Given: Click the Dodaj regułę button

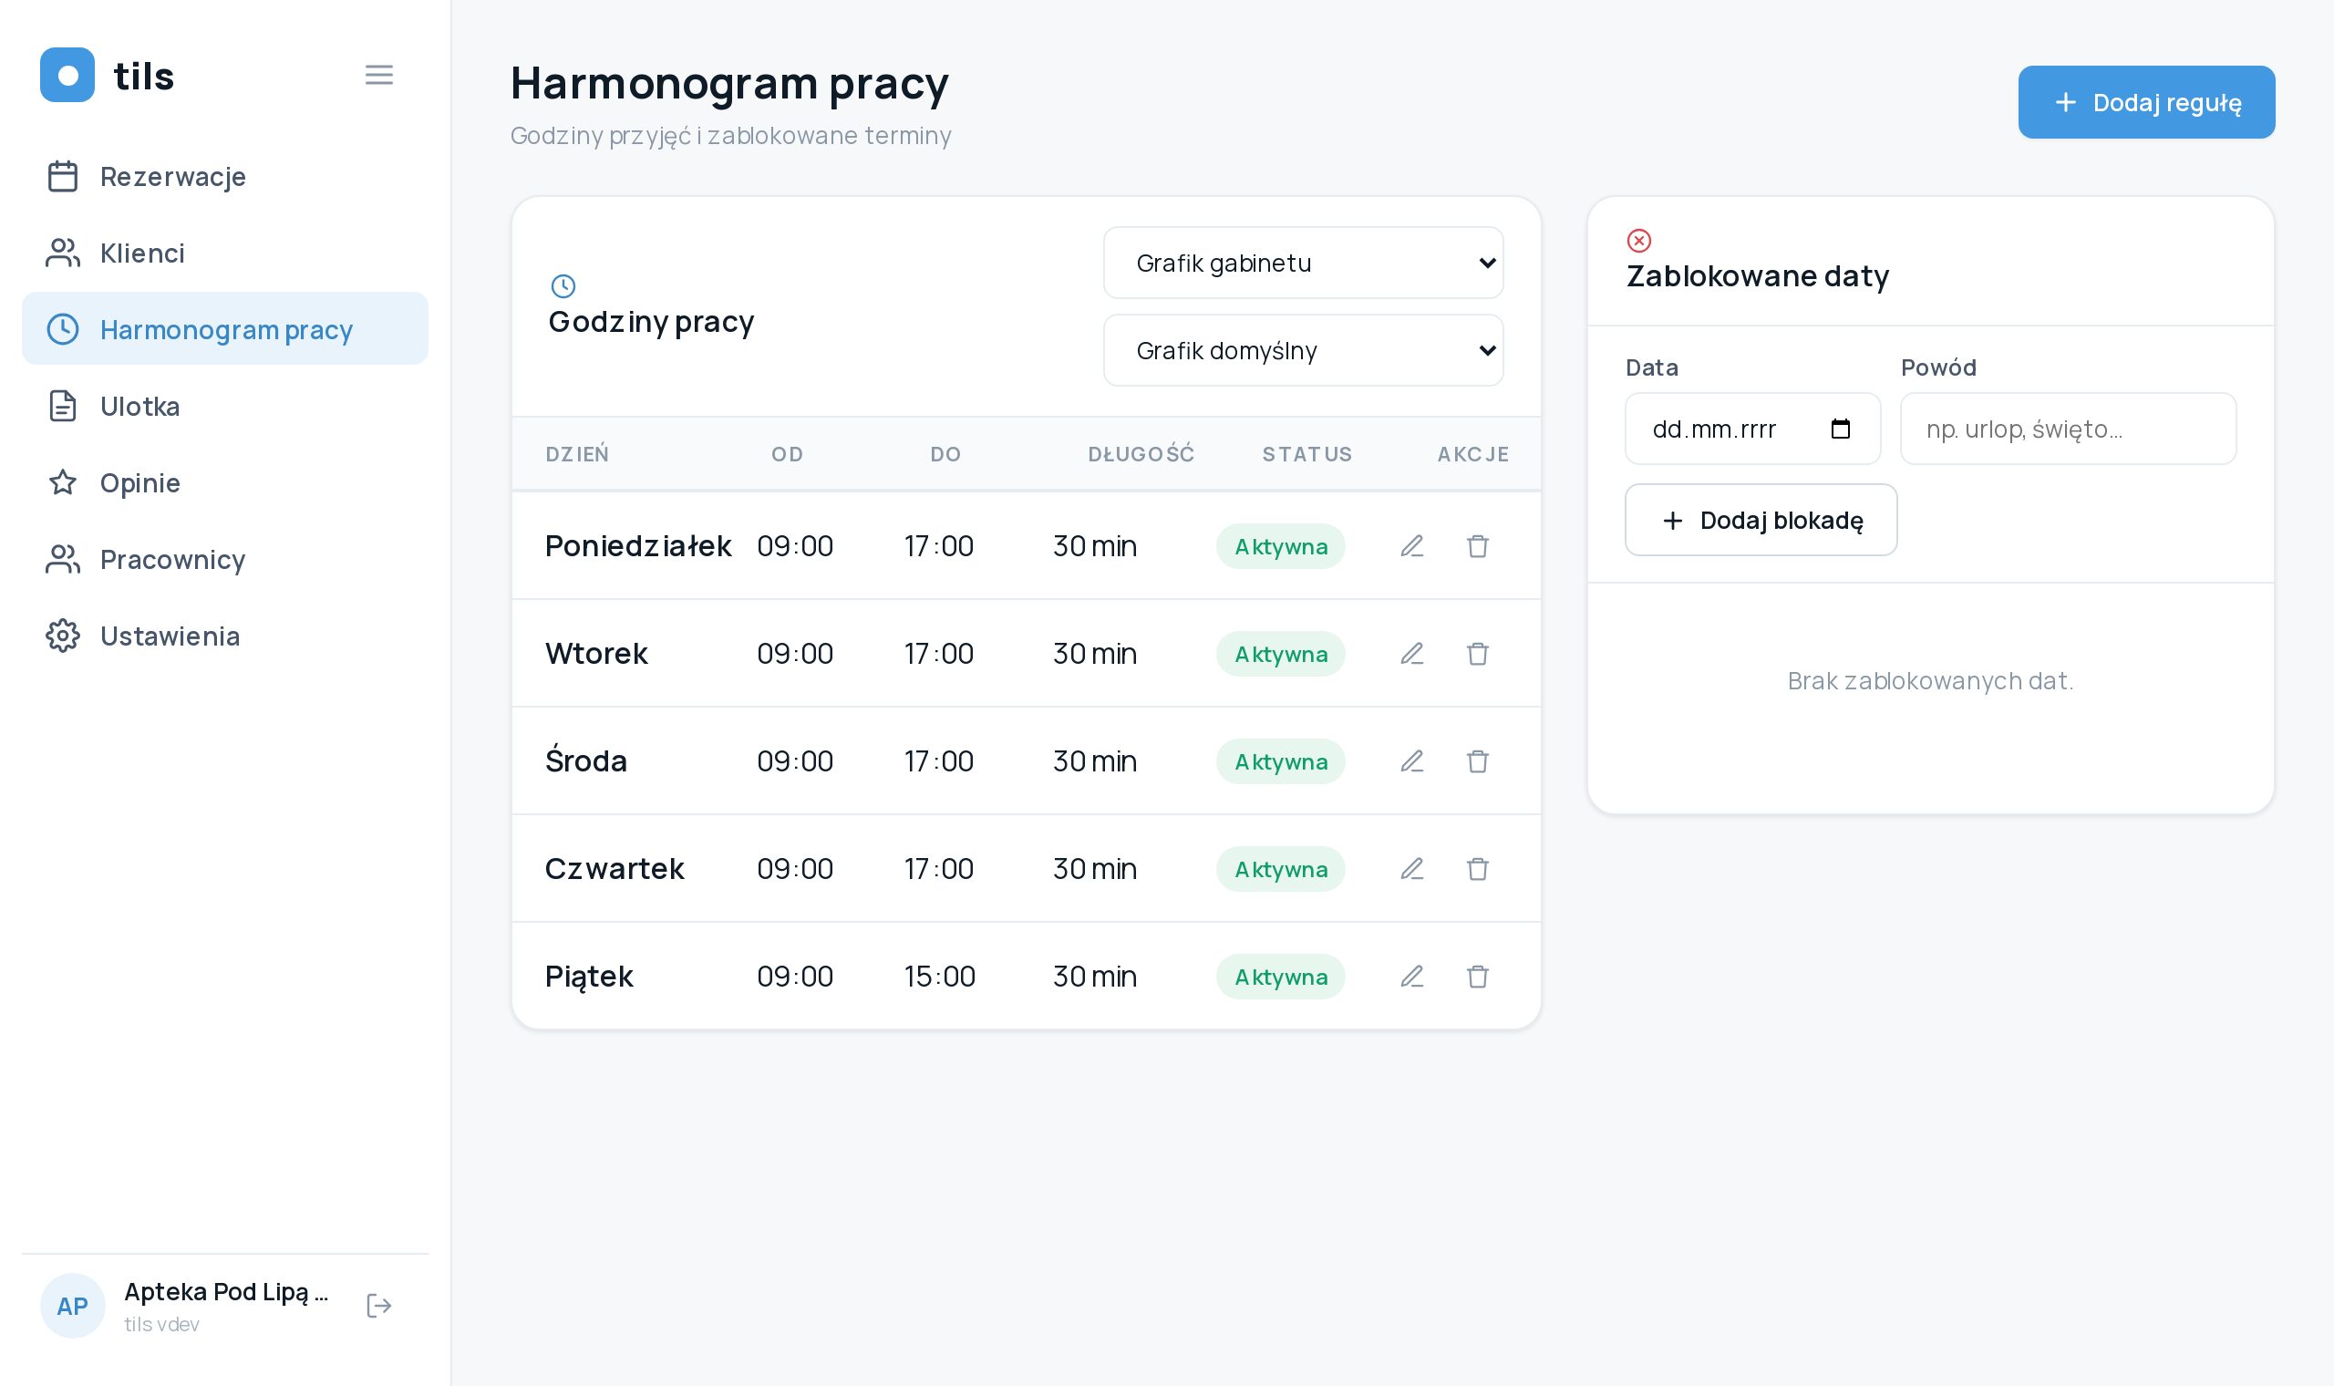Looking at the screenshot, I should tap(2146, 103).
